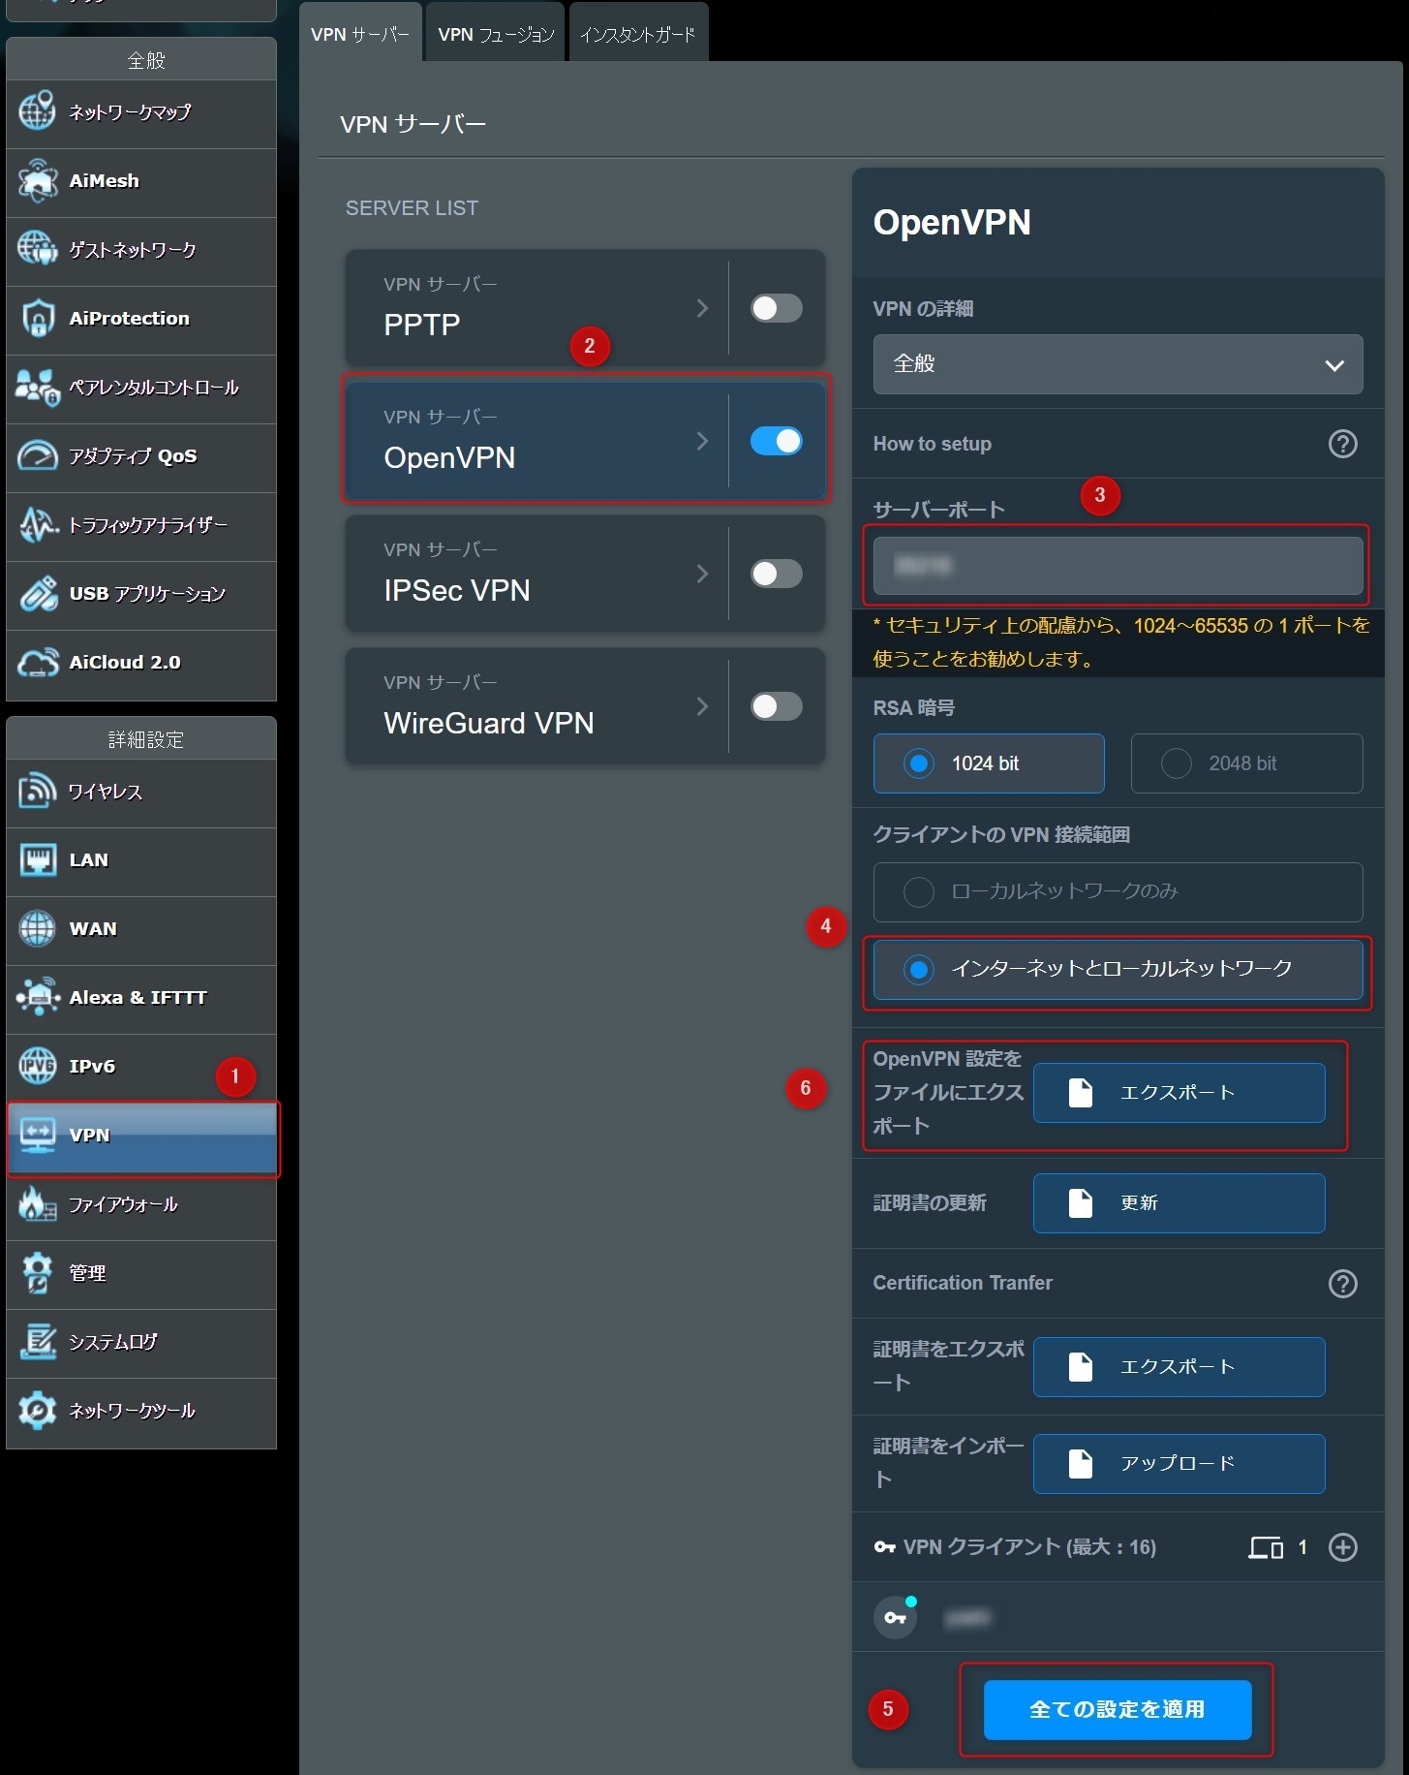Open AiCloud 2.0 cloud icon
The height and width of the screenshot is (1775, 1409).
coord(38,663)
